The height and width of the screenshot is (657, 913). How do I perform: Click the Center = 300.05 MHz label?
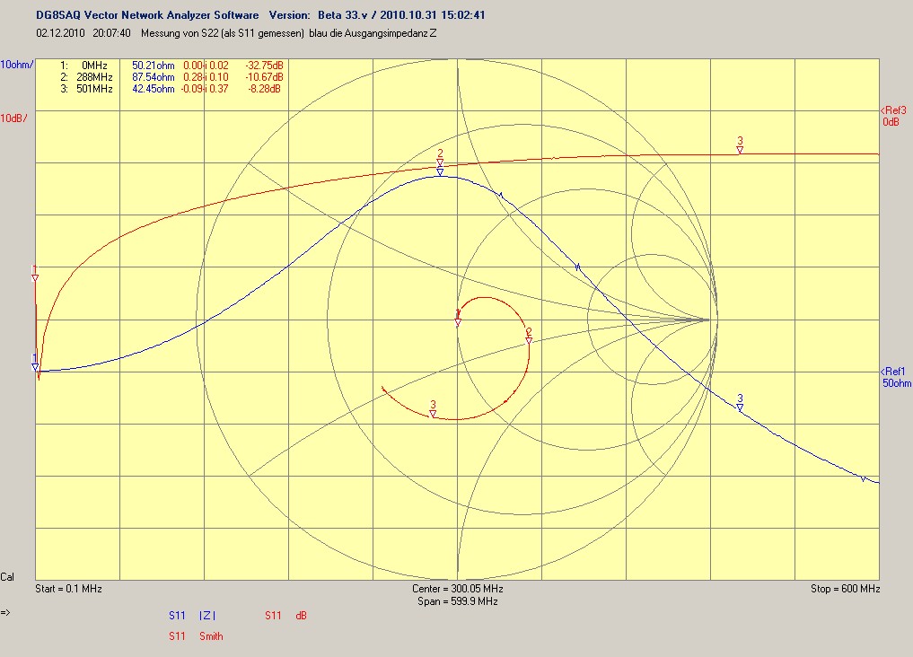[458, 588]
